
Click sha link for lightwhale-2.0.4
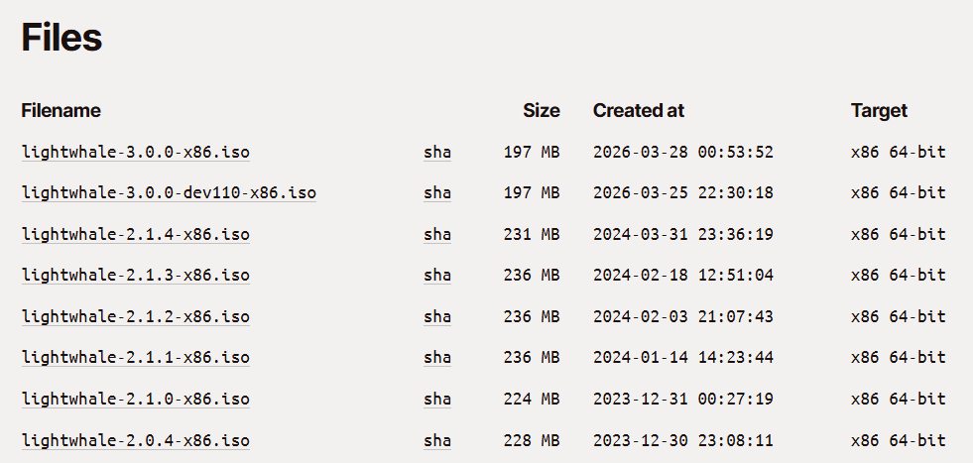tap(437, 439)
